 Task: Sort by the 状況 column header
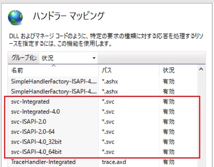click(x=178, y=70)
